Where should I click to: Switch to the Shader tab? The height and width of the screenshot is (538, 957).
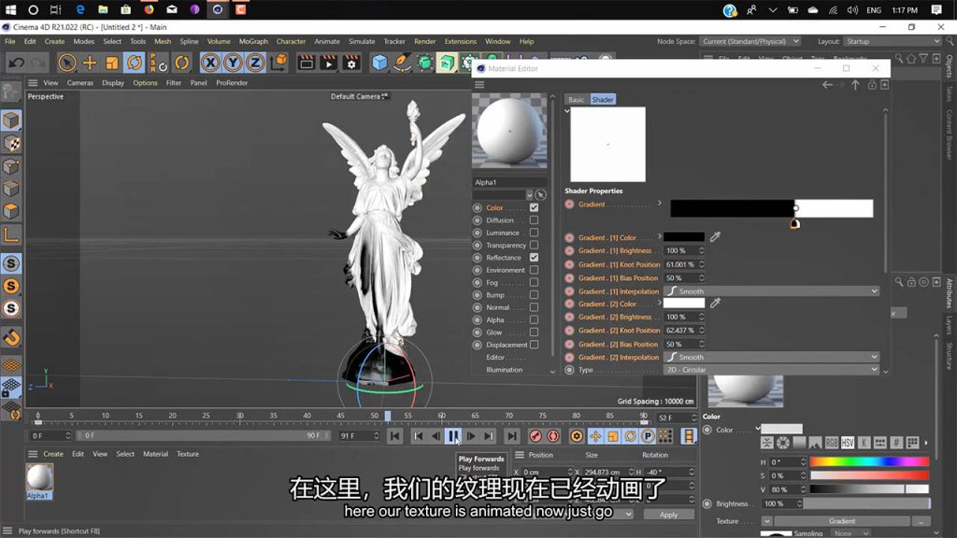(x=603, y=99)
